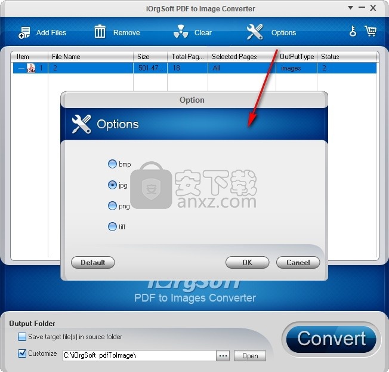Click the Options label in toolbar
The width and height of the screenshot is (389, 372).
pos(283,32)
